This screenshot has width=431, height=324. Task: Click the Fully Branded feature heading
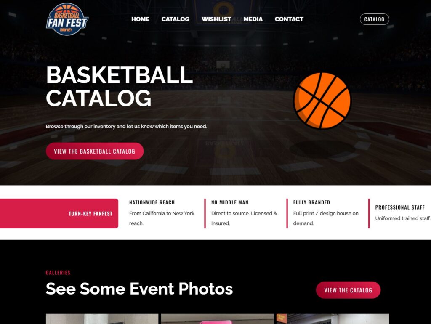311,202
